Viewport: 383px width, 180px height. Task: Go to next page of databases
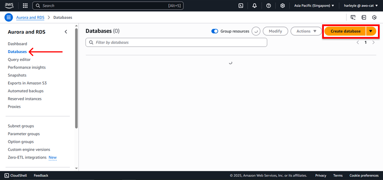point(373,43)
